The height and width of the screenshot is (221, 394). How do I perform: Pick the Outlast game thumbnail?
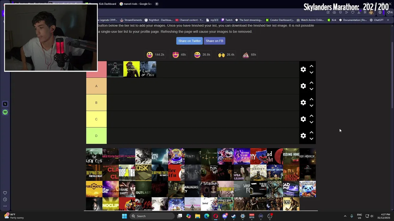(x=143, y=189)
